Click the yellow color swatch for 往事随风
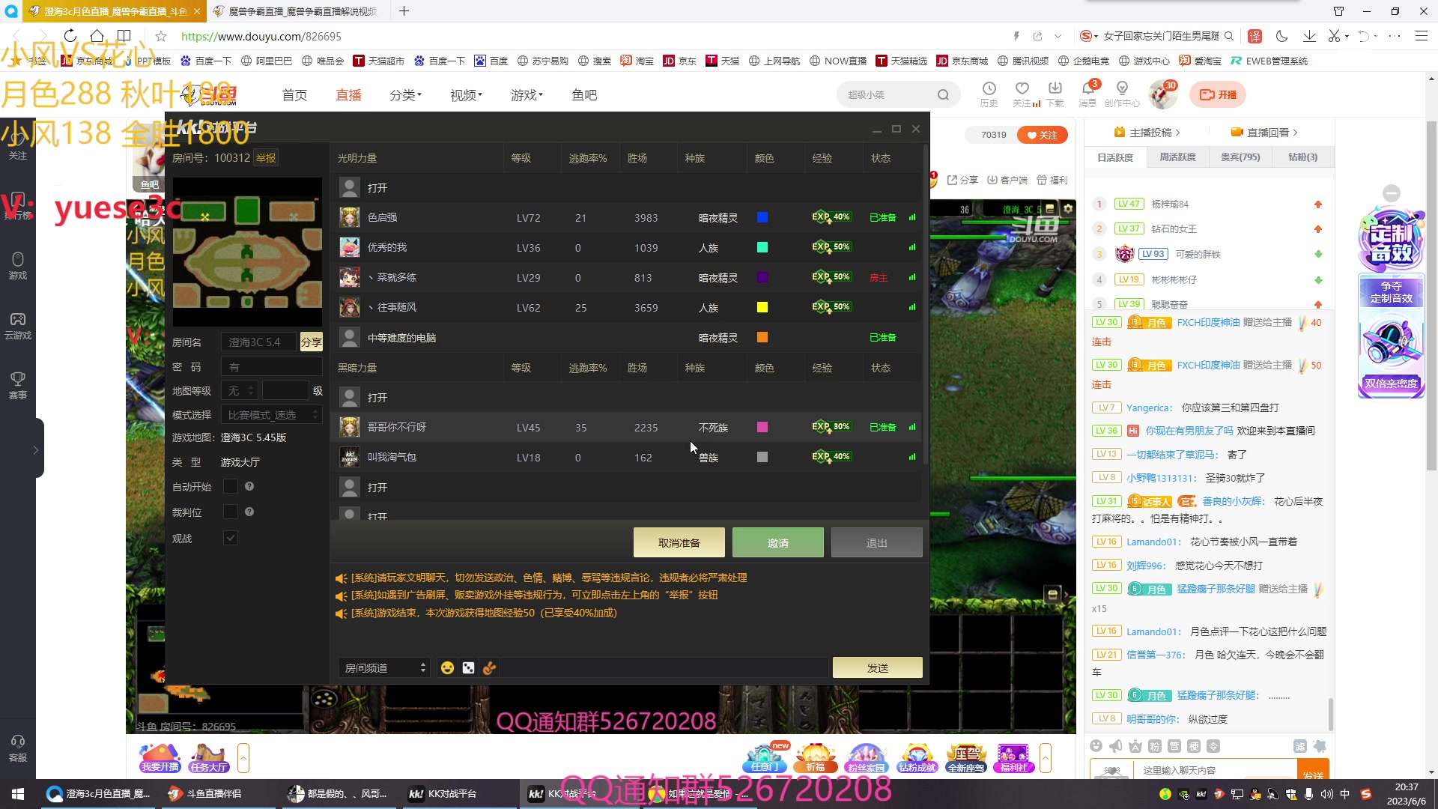Viewport: 1438px width, 809px height. (762, 307)
